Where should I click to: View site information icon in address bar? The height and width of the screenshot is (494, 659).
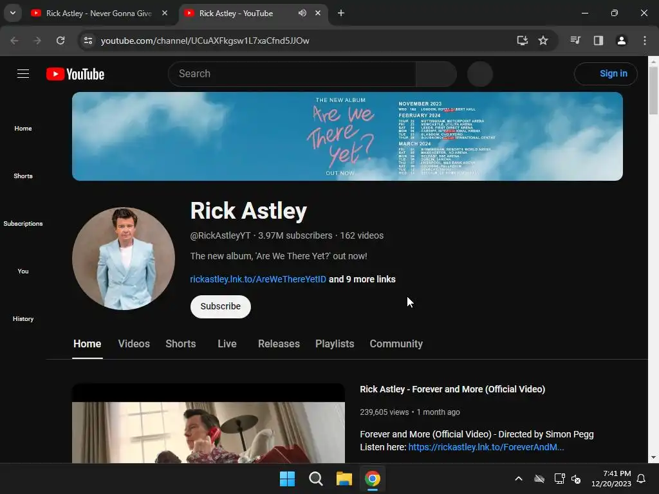(88, 41)
